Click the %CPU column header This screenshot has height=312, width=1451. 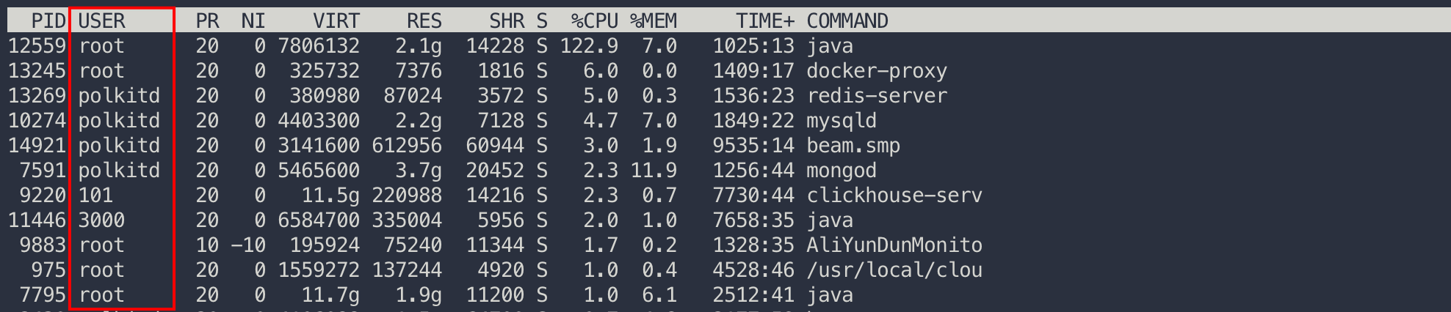point(594,21)
